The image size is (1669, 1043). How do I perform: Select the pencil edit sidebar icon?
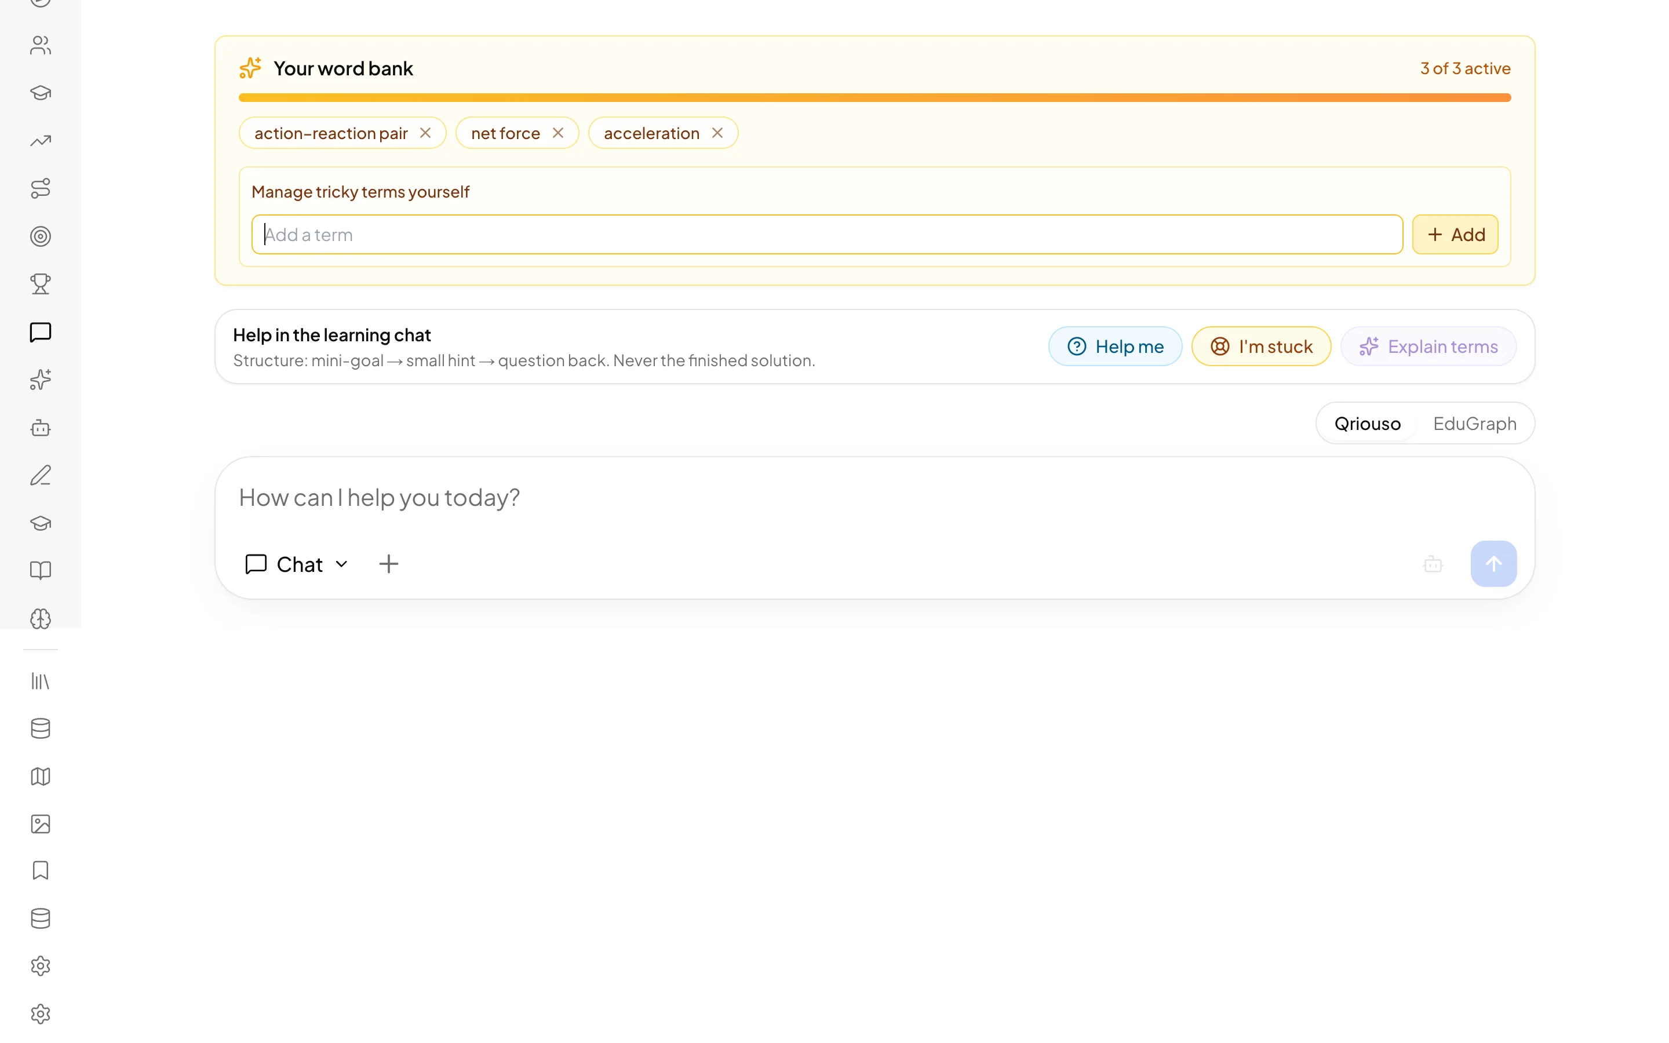pos(41,475)
